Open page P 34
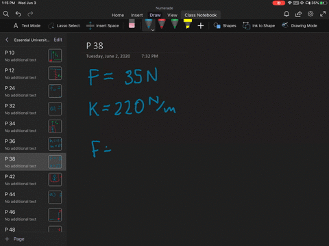Image resolution: width=329 pixels, height=246 pixels. 33,126
